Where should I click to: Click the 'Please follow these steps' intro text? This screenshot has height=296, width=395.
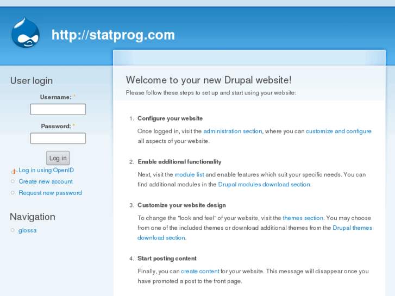click(211, 93)
